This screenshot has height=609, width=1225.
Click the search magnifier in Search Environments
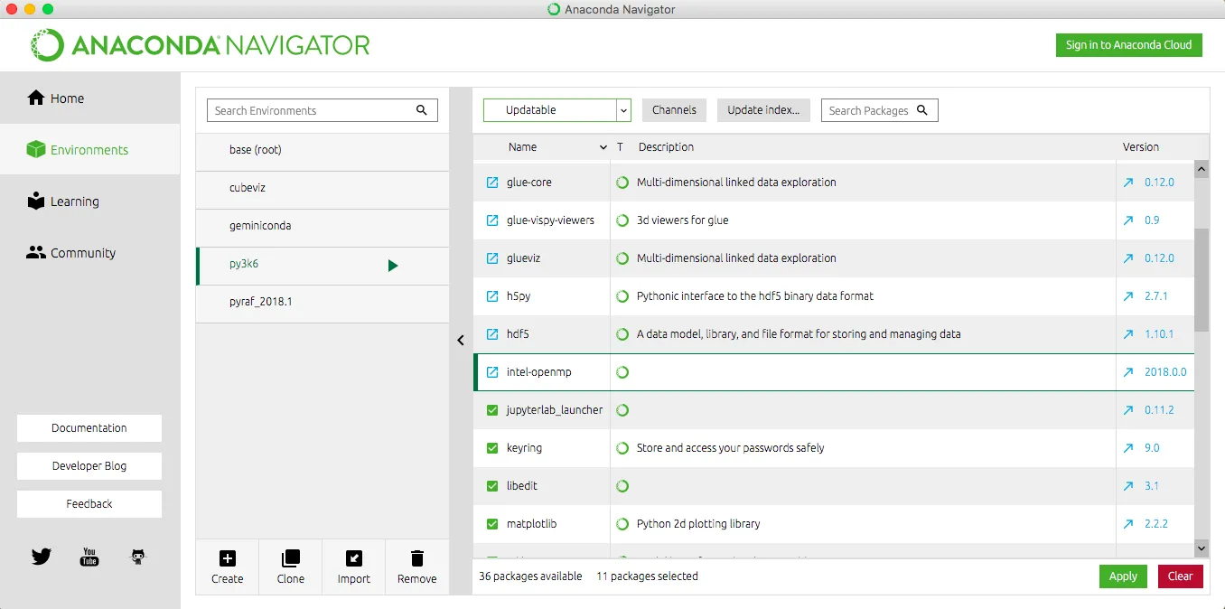[422, 110]
